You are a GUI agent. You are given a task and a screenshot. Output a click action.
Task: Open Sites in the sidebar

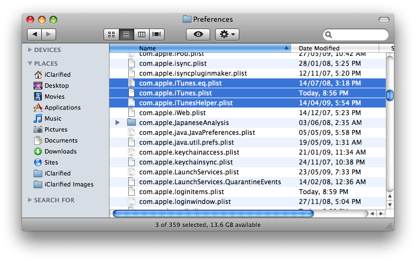(x=46, y=162)
